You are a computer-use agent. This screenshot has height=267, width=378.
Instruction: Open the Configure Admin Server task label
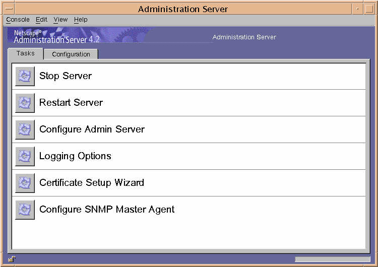coord(92,129)
